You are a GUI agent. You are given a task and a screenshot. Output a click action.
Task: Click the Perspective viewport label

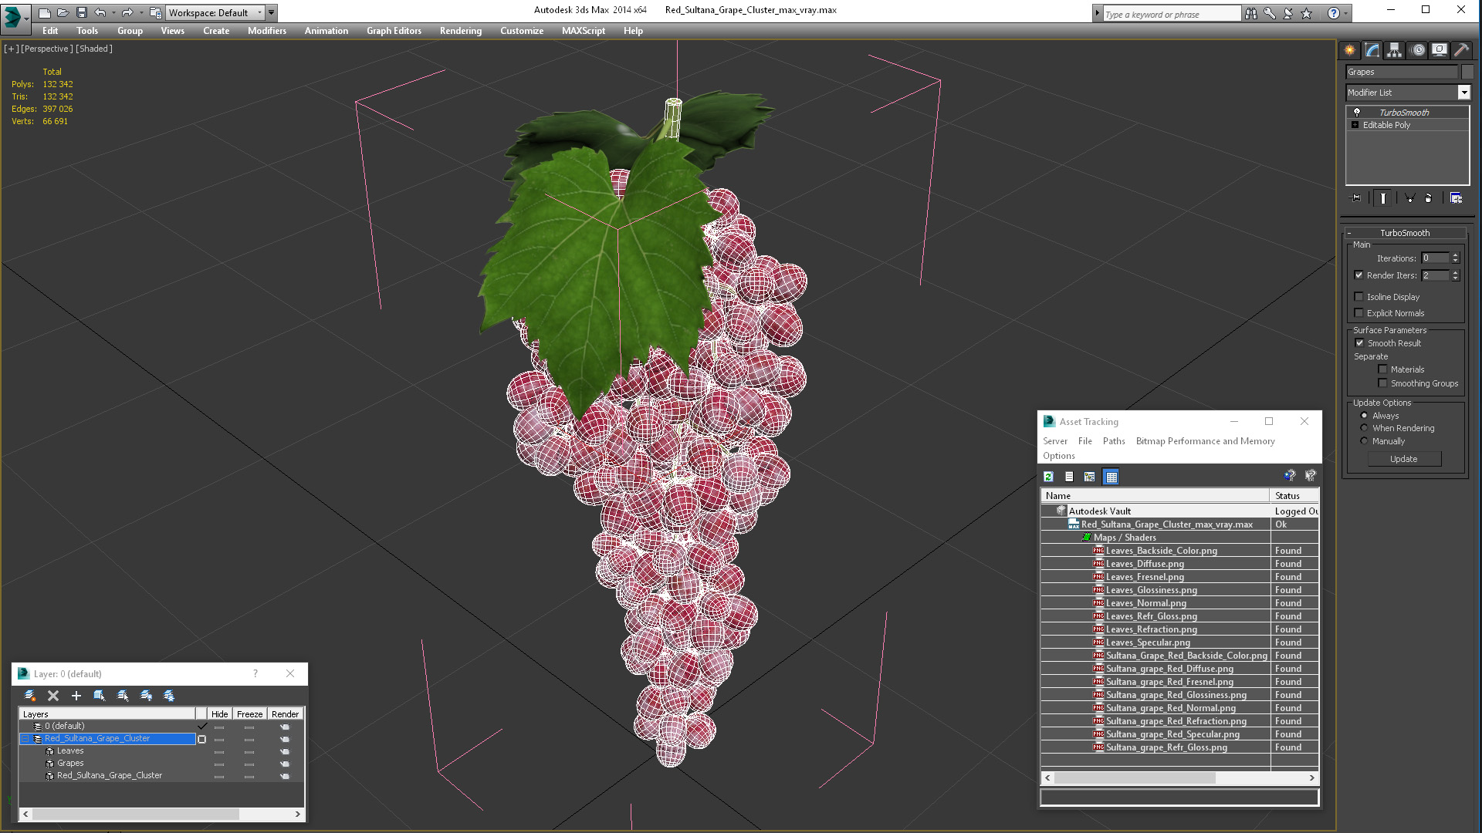(46, 49)
